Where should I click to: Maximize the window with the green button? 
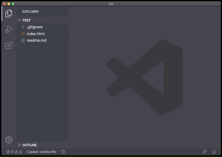point(13,4)
